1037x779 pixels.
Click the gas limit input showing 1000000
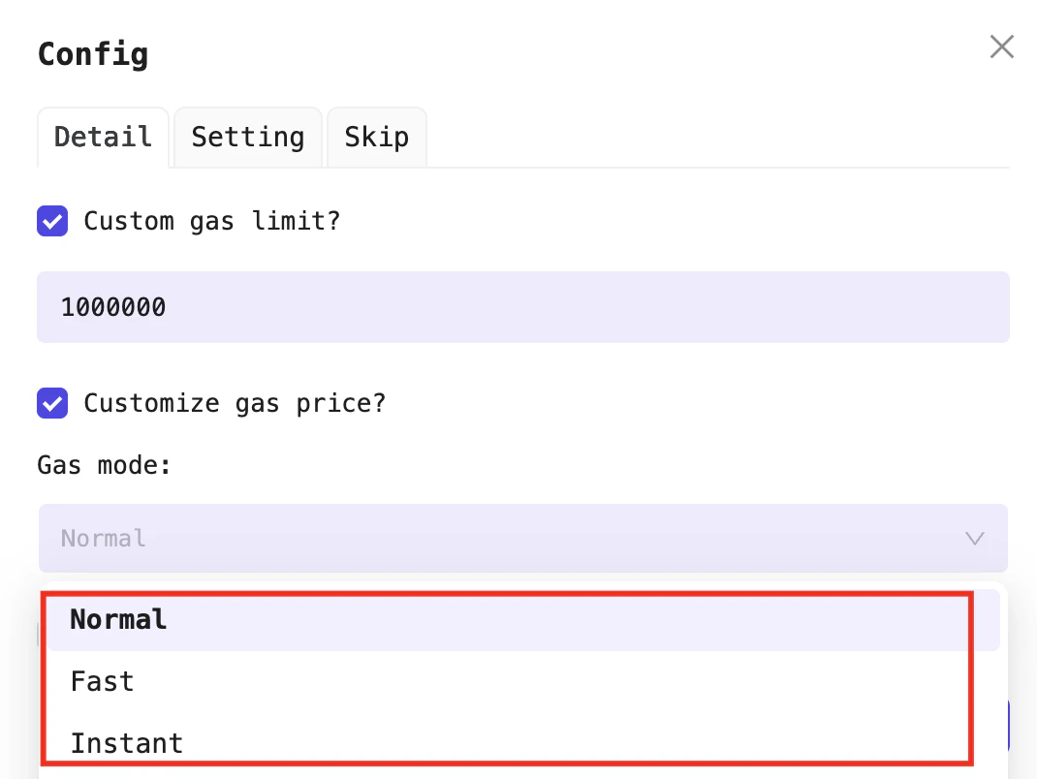522,306
